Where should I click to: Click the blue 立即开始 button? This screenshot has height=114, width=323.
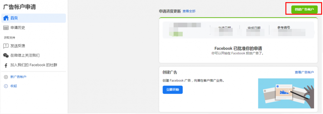click(173, 90)
